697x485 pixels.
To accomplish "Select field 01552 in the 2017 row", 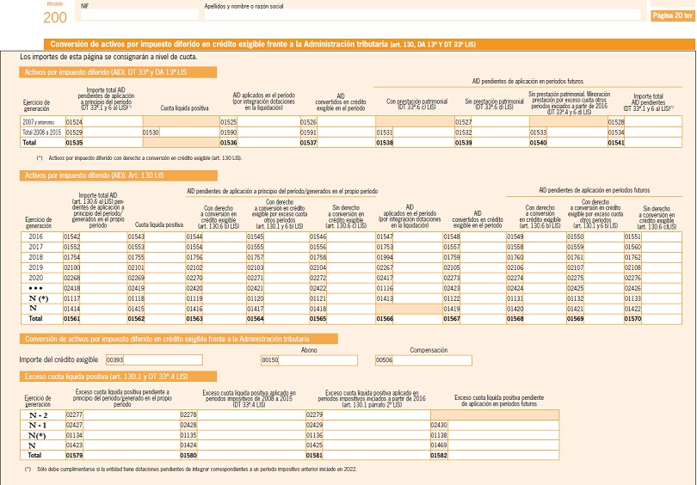I will [x=103, y=247].
